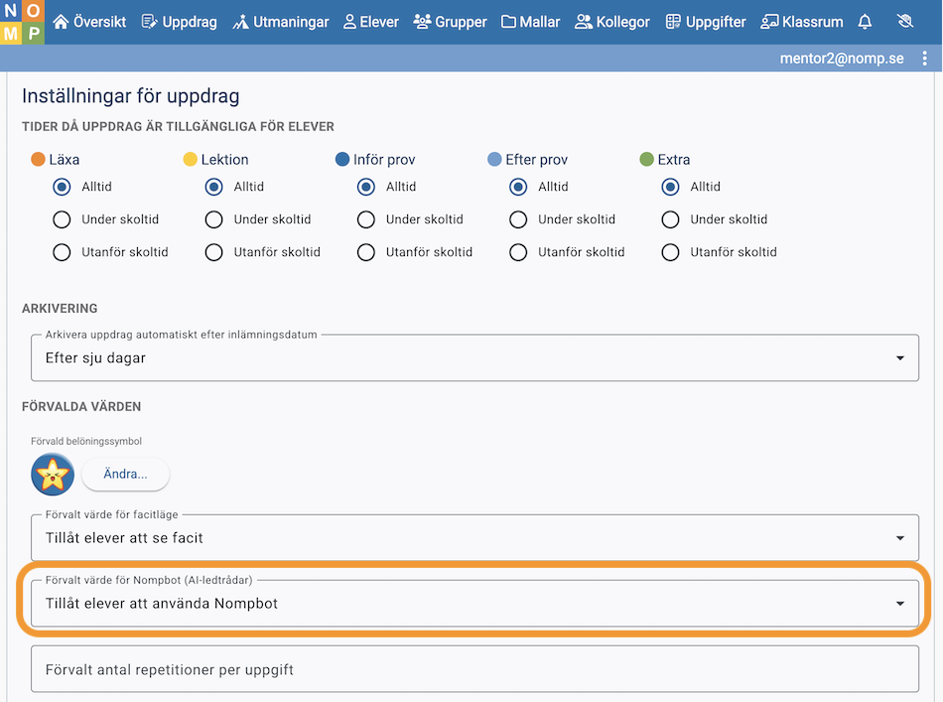Click the star reward symbol
The height and width of the screenshot is (702, 943).
53,475
